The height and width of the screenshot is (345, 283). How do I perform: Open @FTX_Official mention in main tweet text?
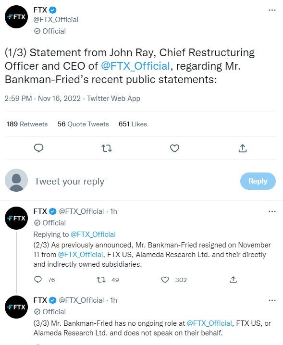point(135,66)
